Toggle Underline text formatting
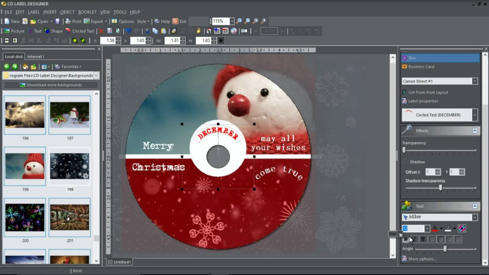 click(x=423, y=239)
